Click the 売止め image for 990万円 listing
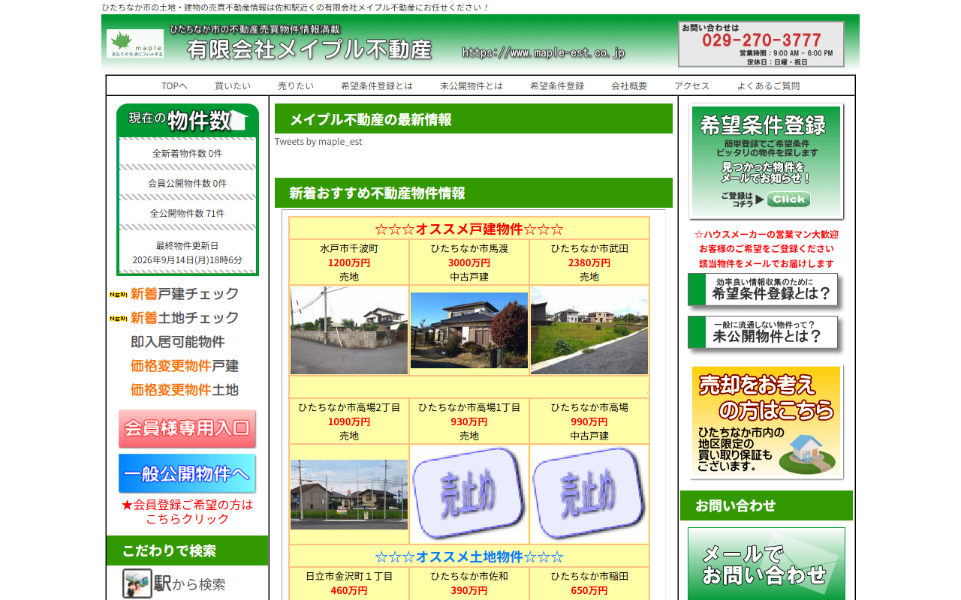The image size is (961, 600). click(x=589, y=493)
